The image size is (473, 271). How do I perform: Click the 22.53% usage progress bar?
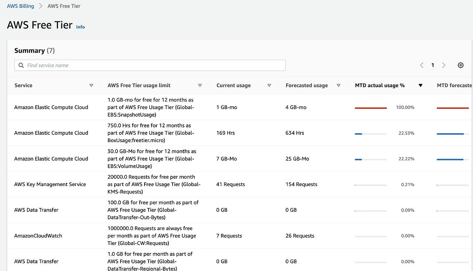pos(371,134)
